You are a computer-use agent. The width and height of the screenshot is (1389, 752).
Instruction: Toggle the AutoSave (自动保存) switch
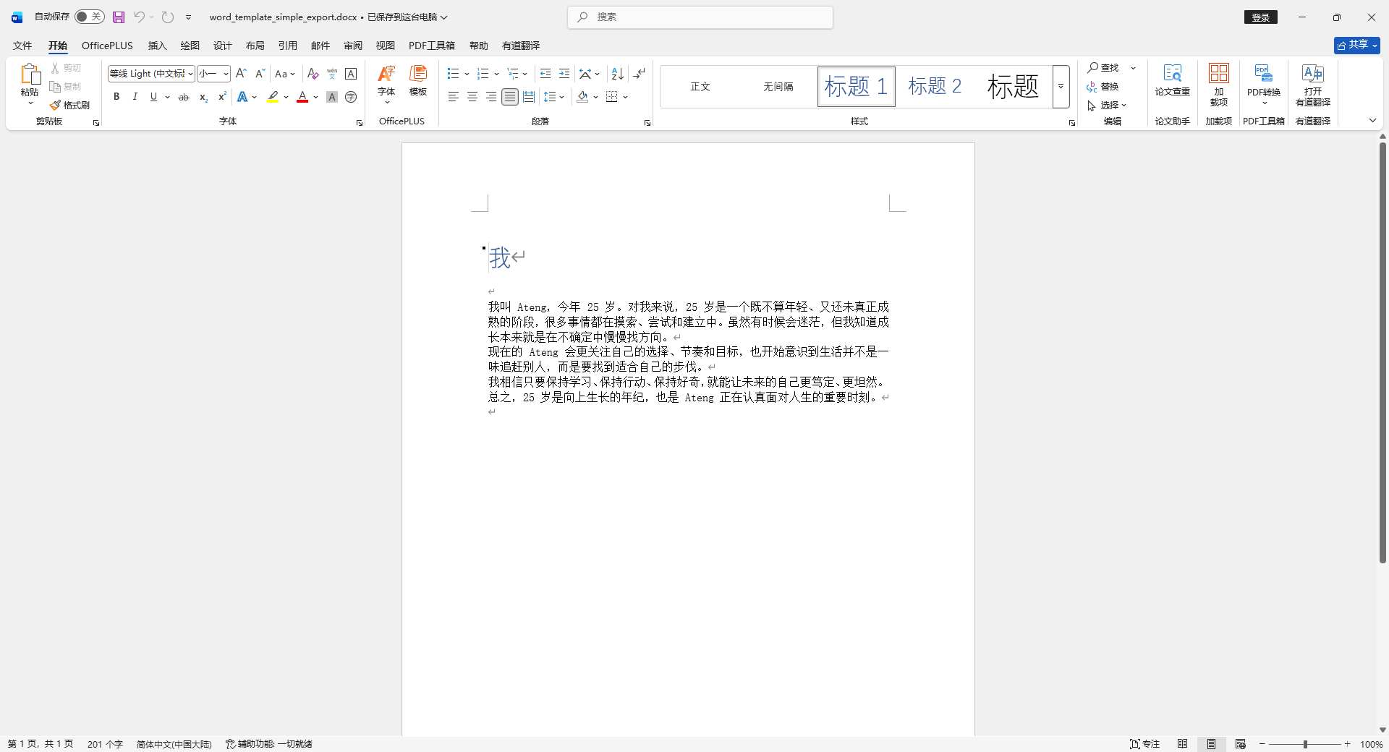point(89,17)
